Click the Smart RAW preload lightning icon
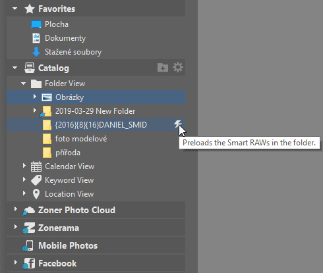The height and width of the screenshot is (273, 323). (177, 124)
